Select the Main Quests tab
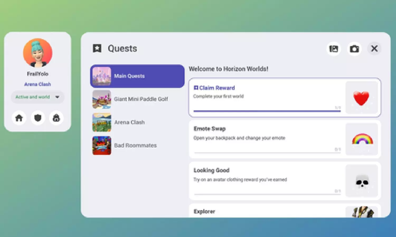This screenshot has height=237, width=396. (137, 76)
